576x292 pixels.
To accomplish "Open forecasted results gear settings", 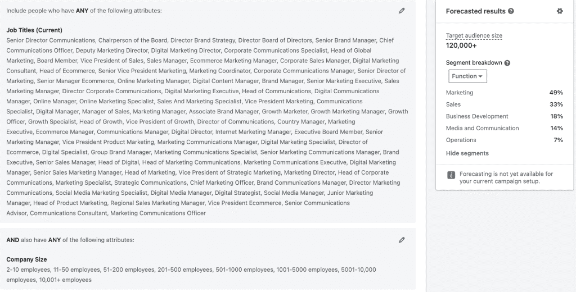I will [560, 11].
